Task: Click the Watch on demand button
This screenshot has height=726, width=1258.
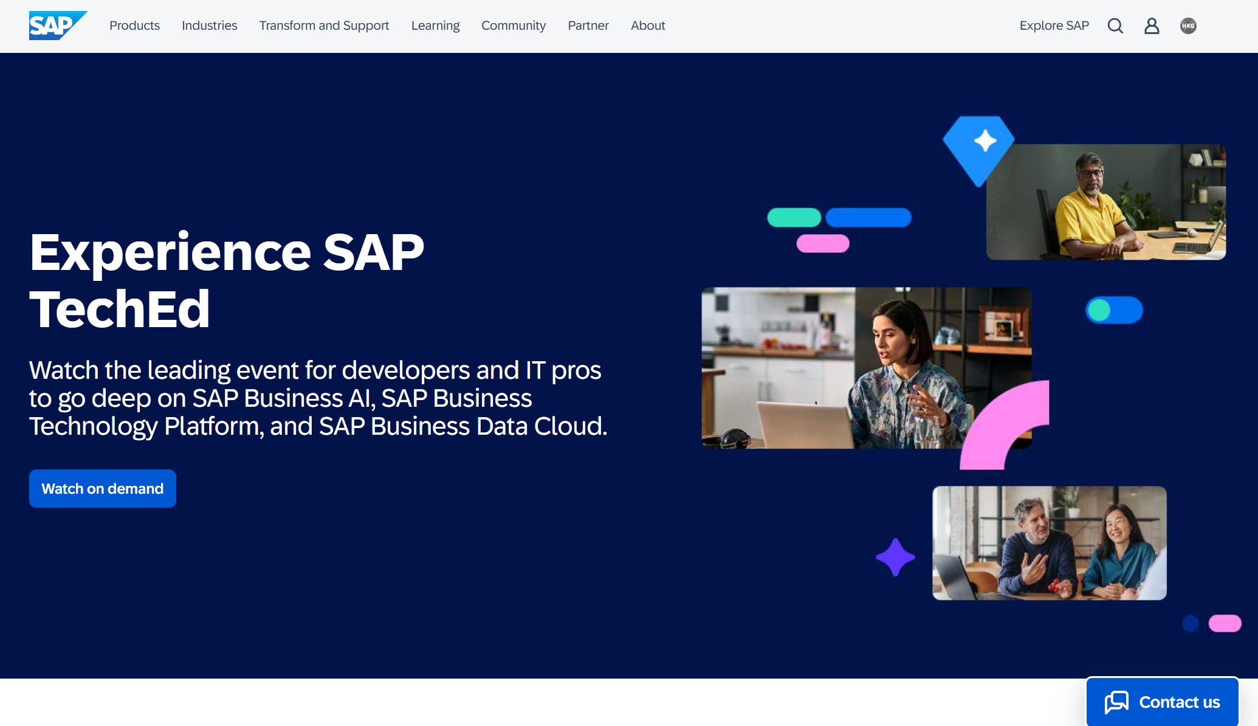Action: point(102,488)
